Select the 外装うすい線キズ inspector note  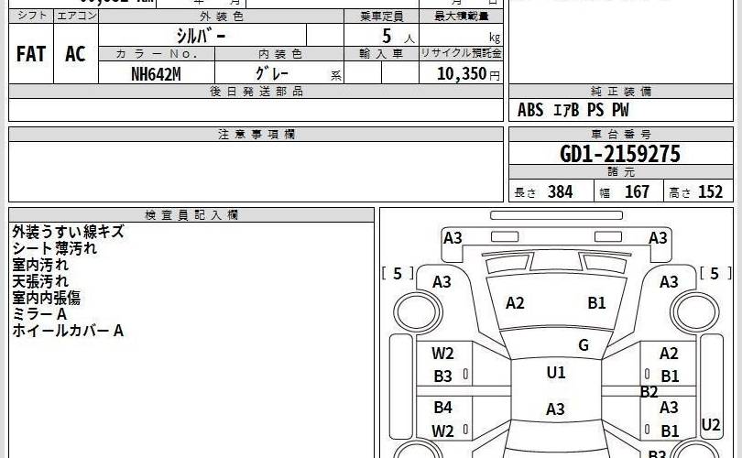click(x=68, y=233)
